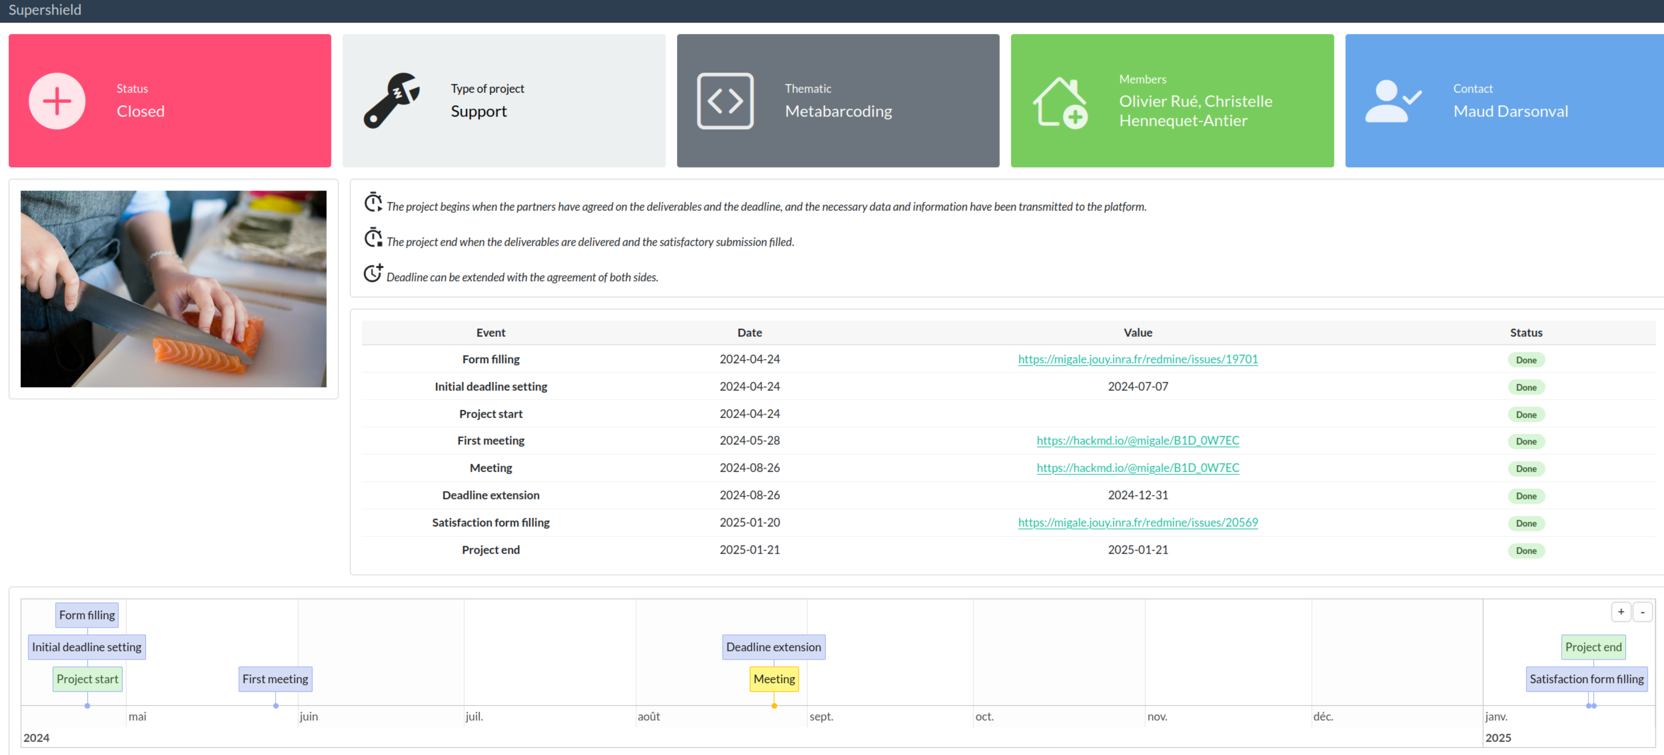1664x755 pixels.
Task: Open the Meeting row hackmd link
Action: click(x=1138, y=468)
